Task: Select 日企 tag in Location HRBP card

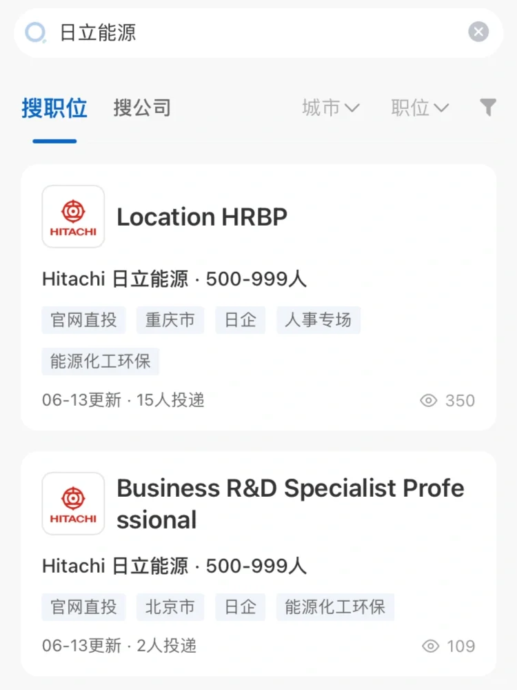Action: tap(240, 320)
